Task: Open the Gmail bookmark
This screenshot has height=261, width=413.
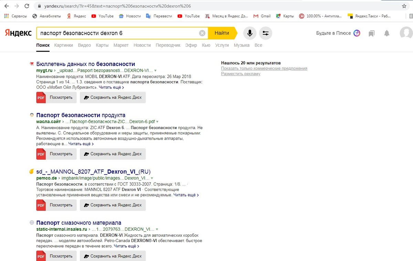Action: click(x=262, y=16)
